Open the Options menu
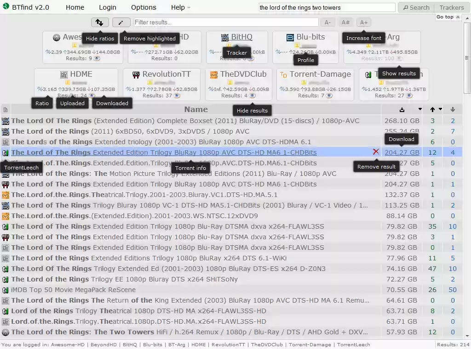The height and width of the screenshot is (349, 471). tap(143, 7)
